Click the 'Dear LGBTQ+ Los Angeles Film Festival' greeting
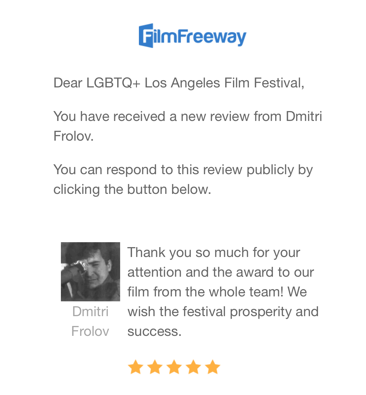The image size is (366, 395). (179, 83)
